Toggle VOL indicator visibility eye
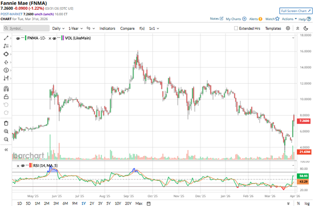Viewport: 313px width, 206px height. (54, 39)
